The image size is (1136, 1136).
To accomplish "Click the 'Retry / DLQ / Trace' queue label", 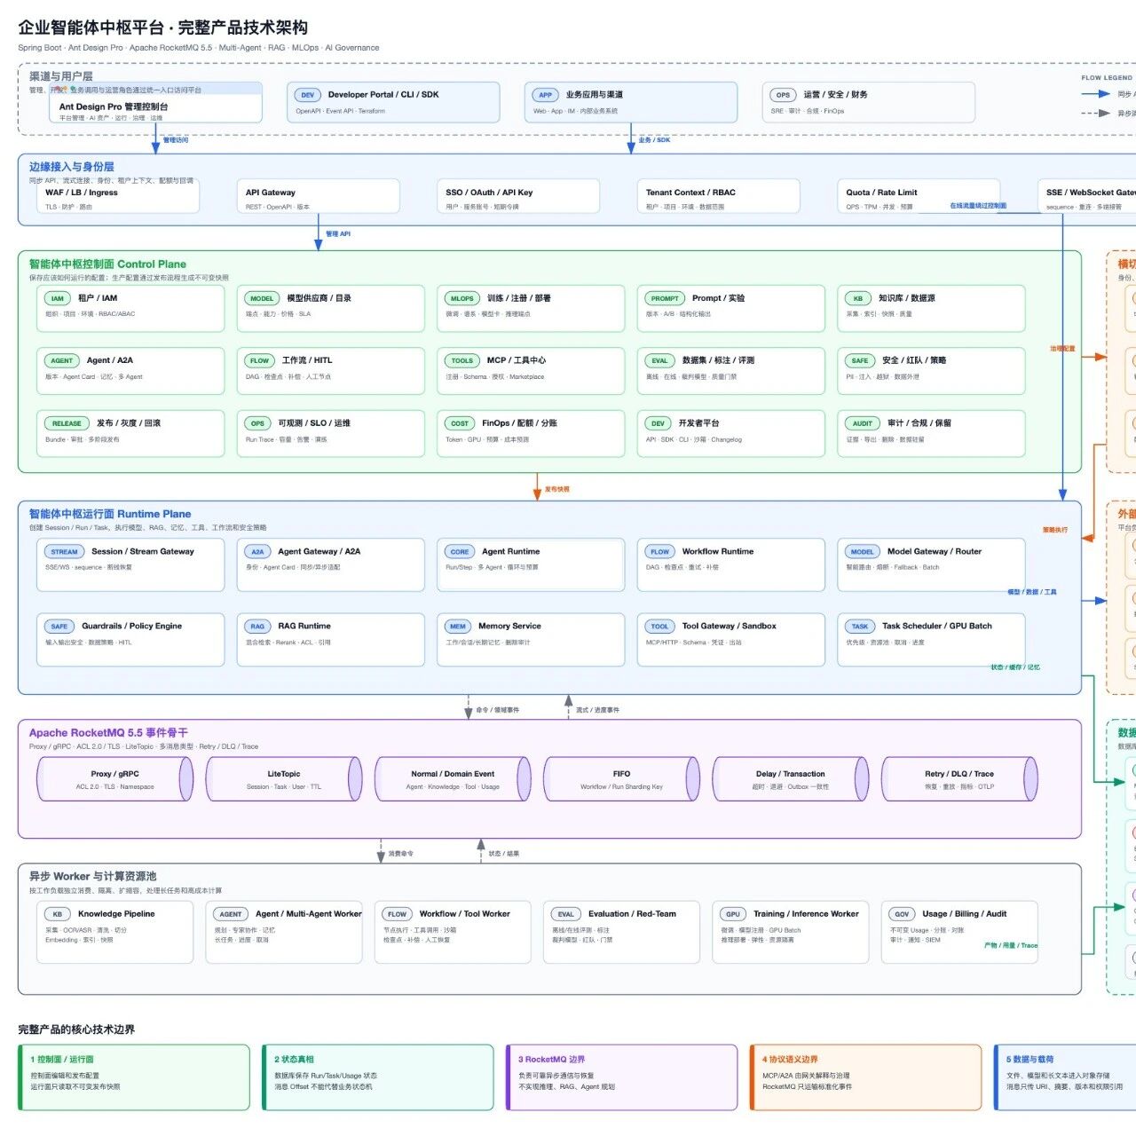I will (959, 774).
